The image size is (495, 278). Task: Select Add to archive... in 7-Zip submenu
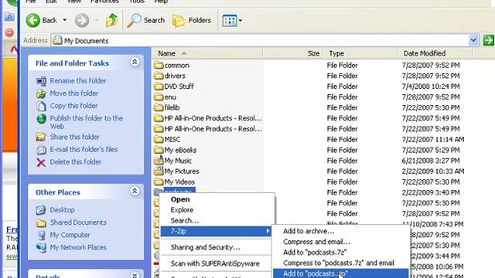click(341, 232)
